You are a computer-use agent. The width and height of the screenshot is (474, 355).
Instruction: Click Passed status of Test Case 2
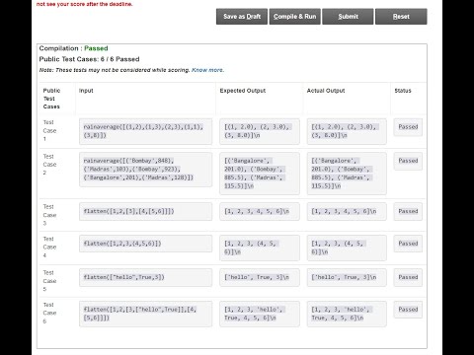pyautogui.click(x=408, y=161)
